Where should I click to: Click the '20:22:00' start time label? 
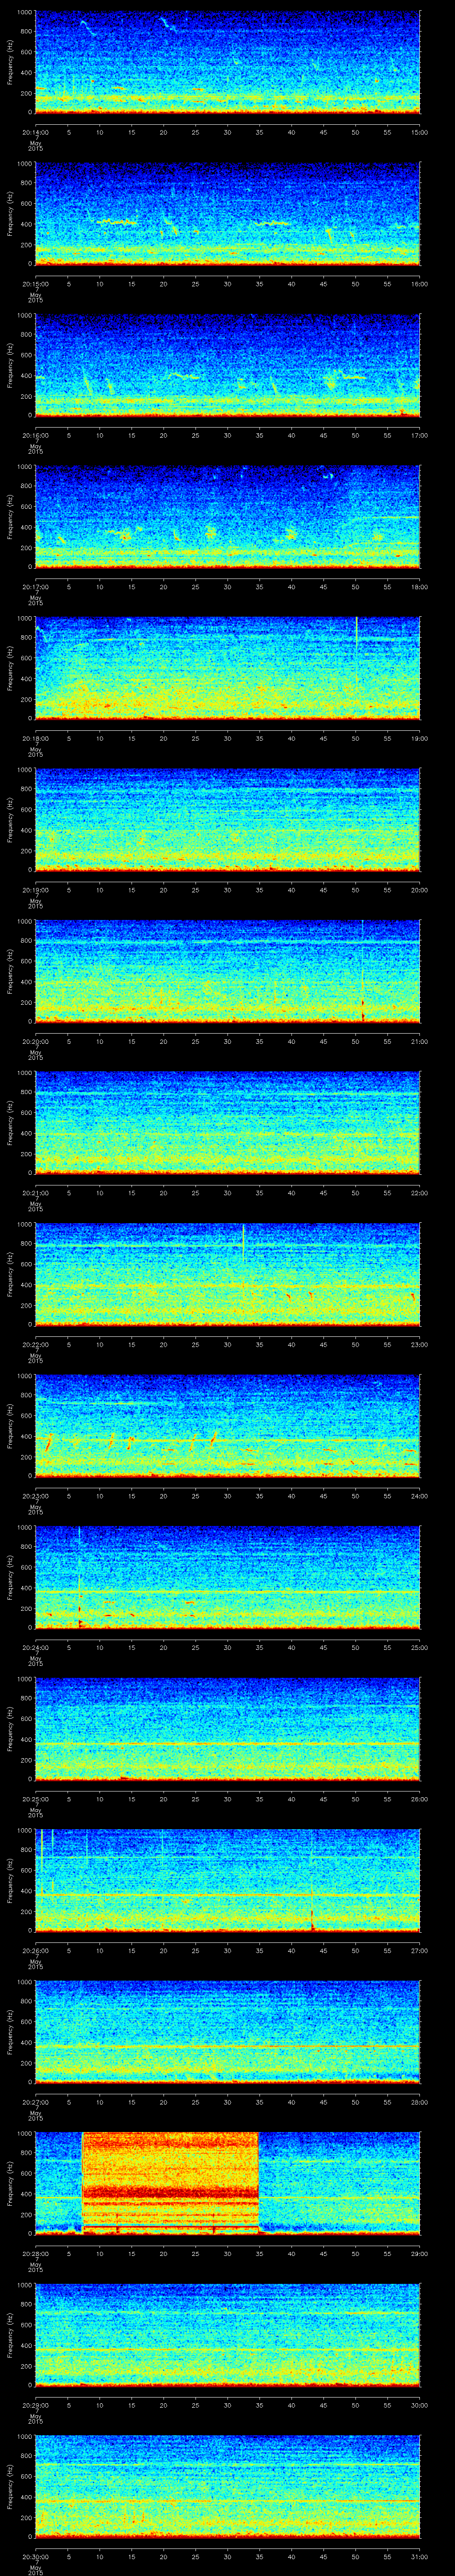click(x=36, y=1344)
